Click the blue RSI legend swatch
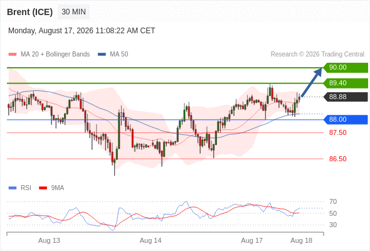Image resolution: width=370 pixels, height=251 pixels. [13, 188]
